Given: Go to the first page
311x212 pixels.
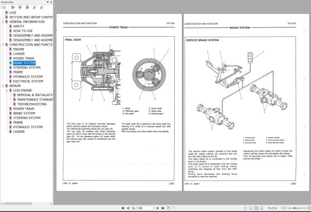Looking at the screenshot, I should click(123, 208).
